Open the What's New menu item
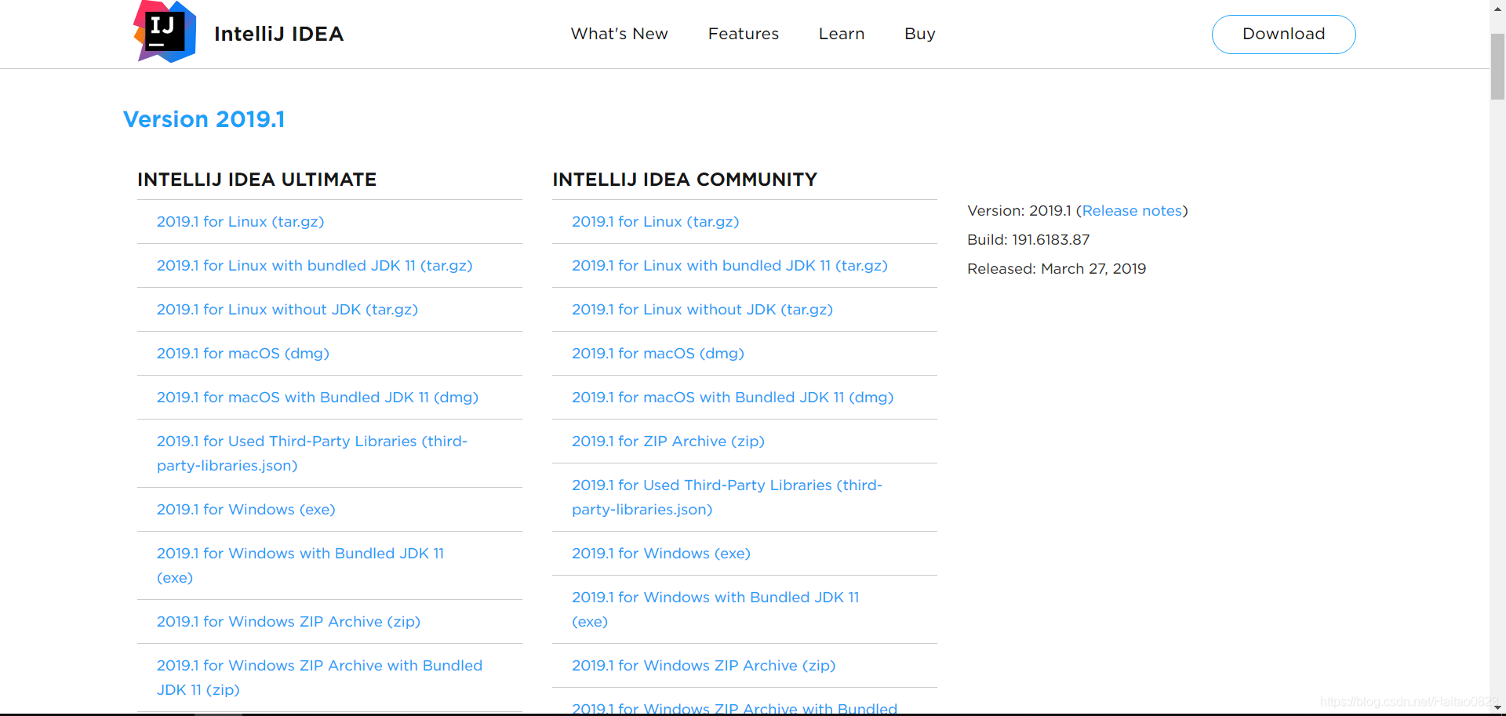 pyautogui.click(x=619, y=34)
